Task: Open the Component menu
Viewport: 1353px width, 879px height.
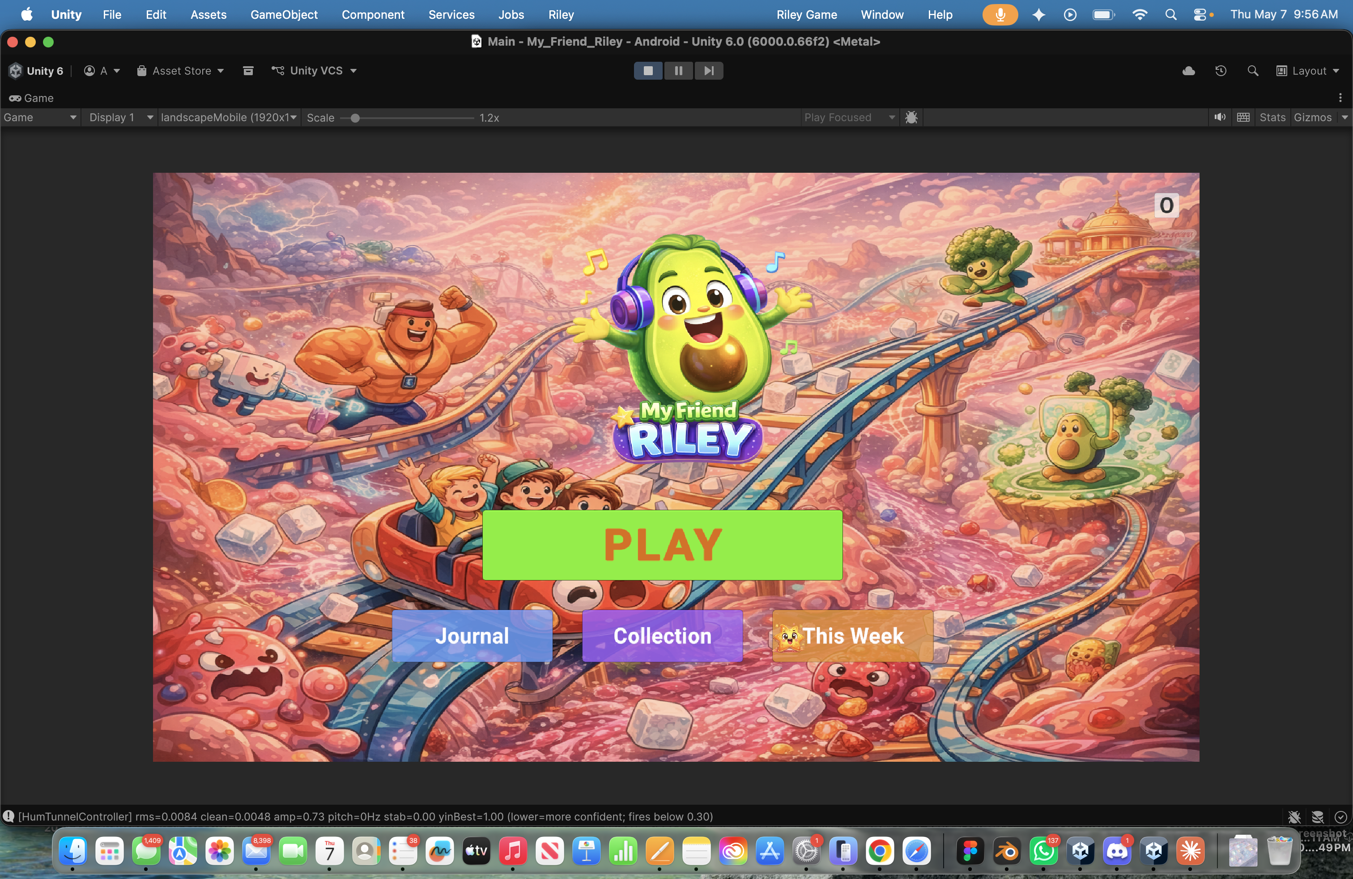Action: [x=373, y=14]
